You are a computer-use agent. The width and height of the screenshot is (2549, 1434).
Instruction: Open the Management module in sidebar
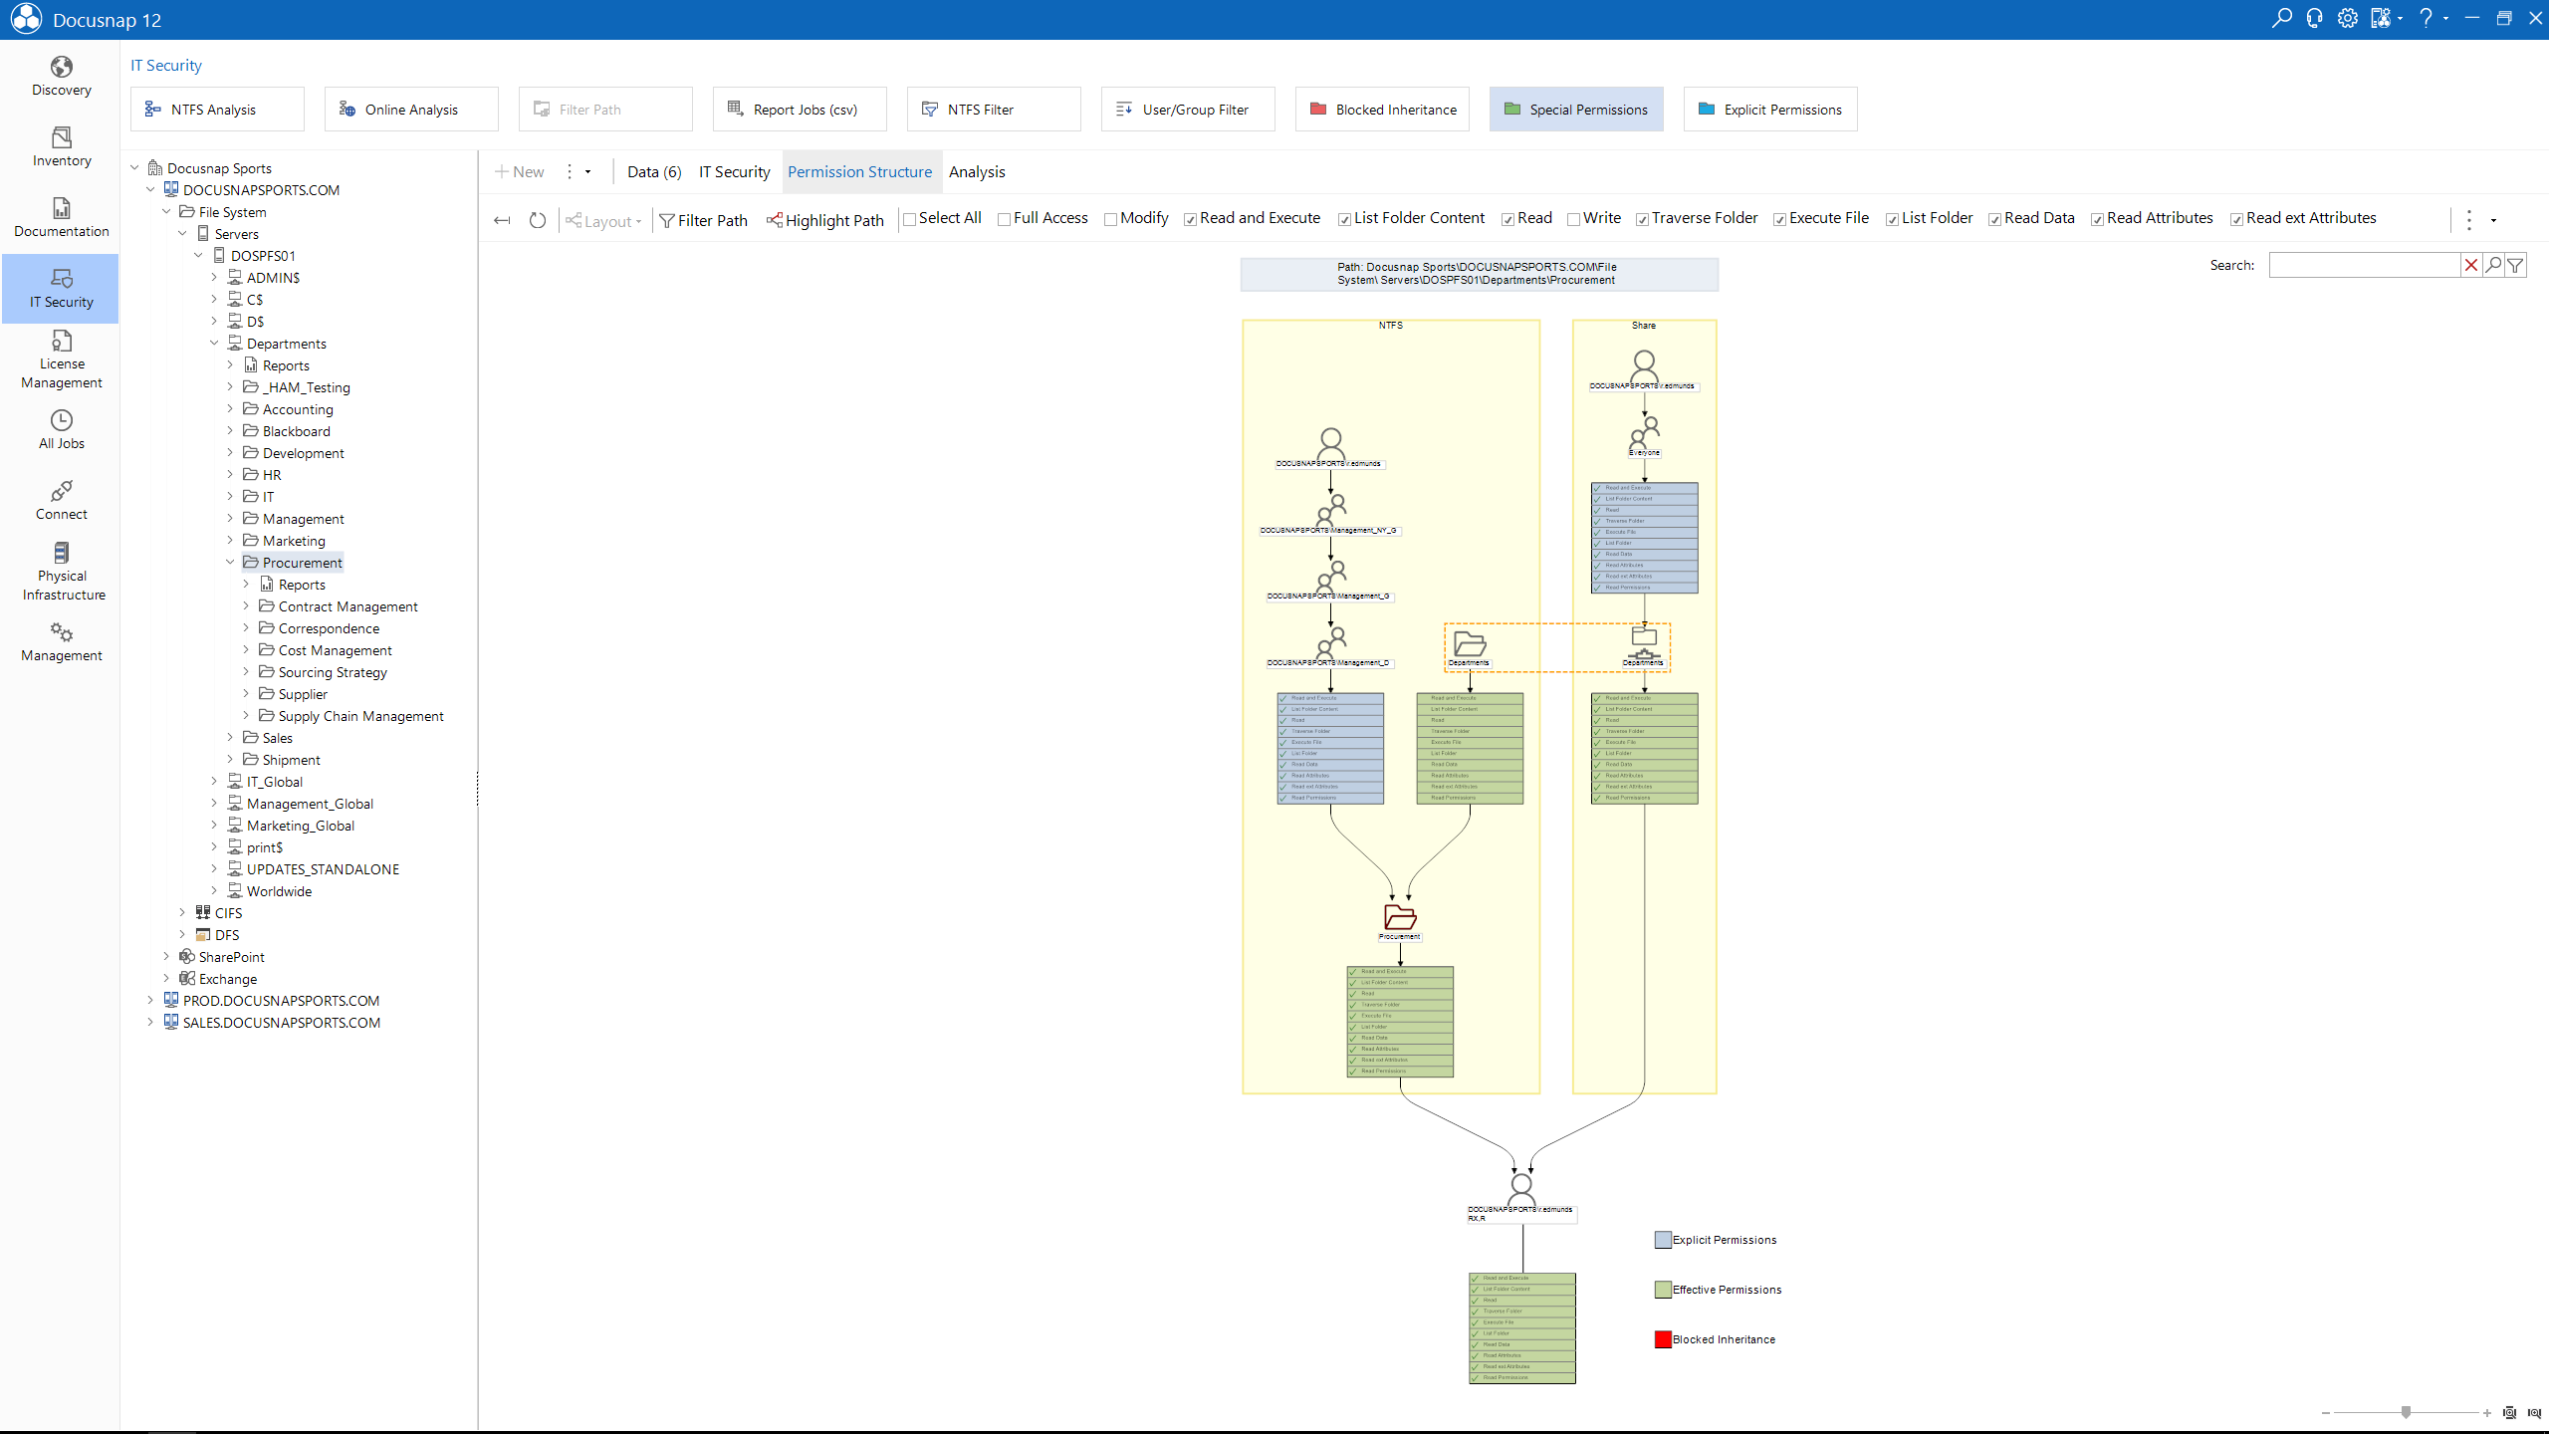tap(61, 642)
